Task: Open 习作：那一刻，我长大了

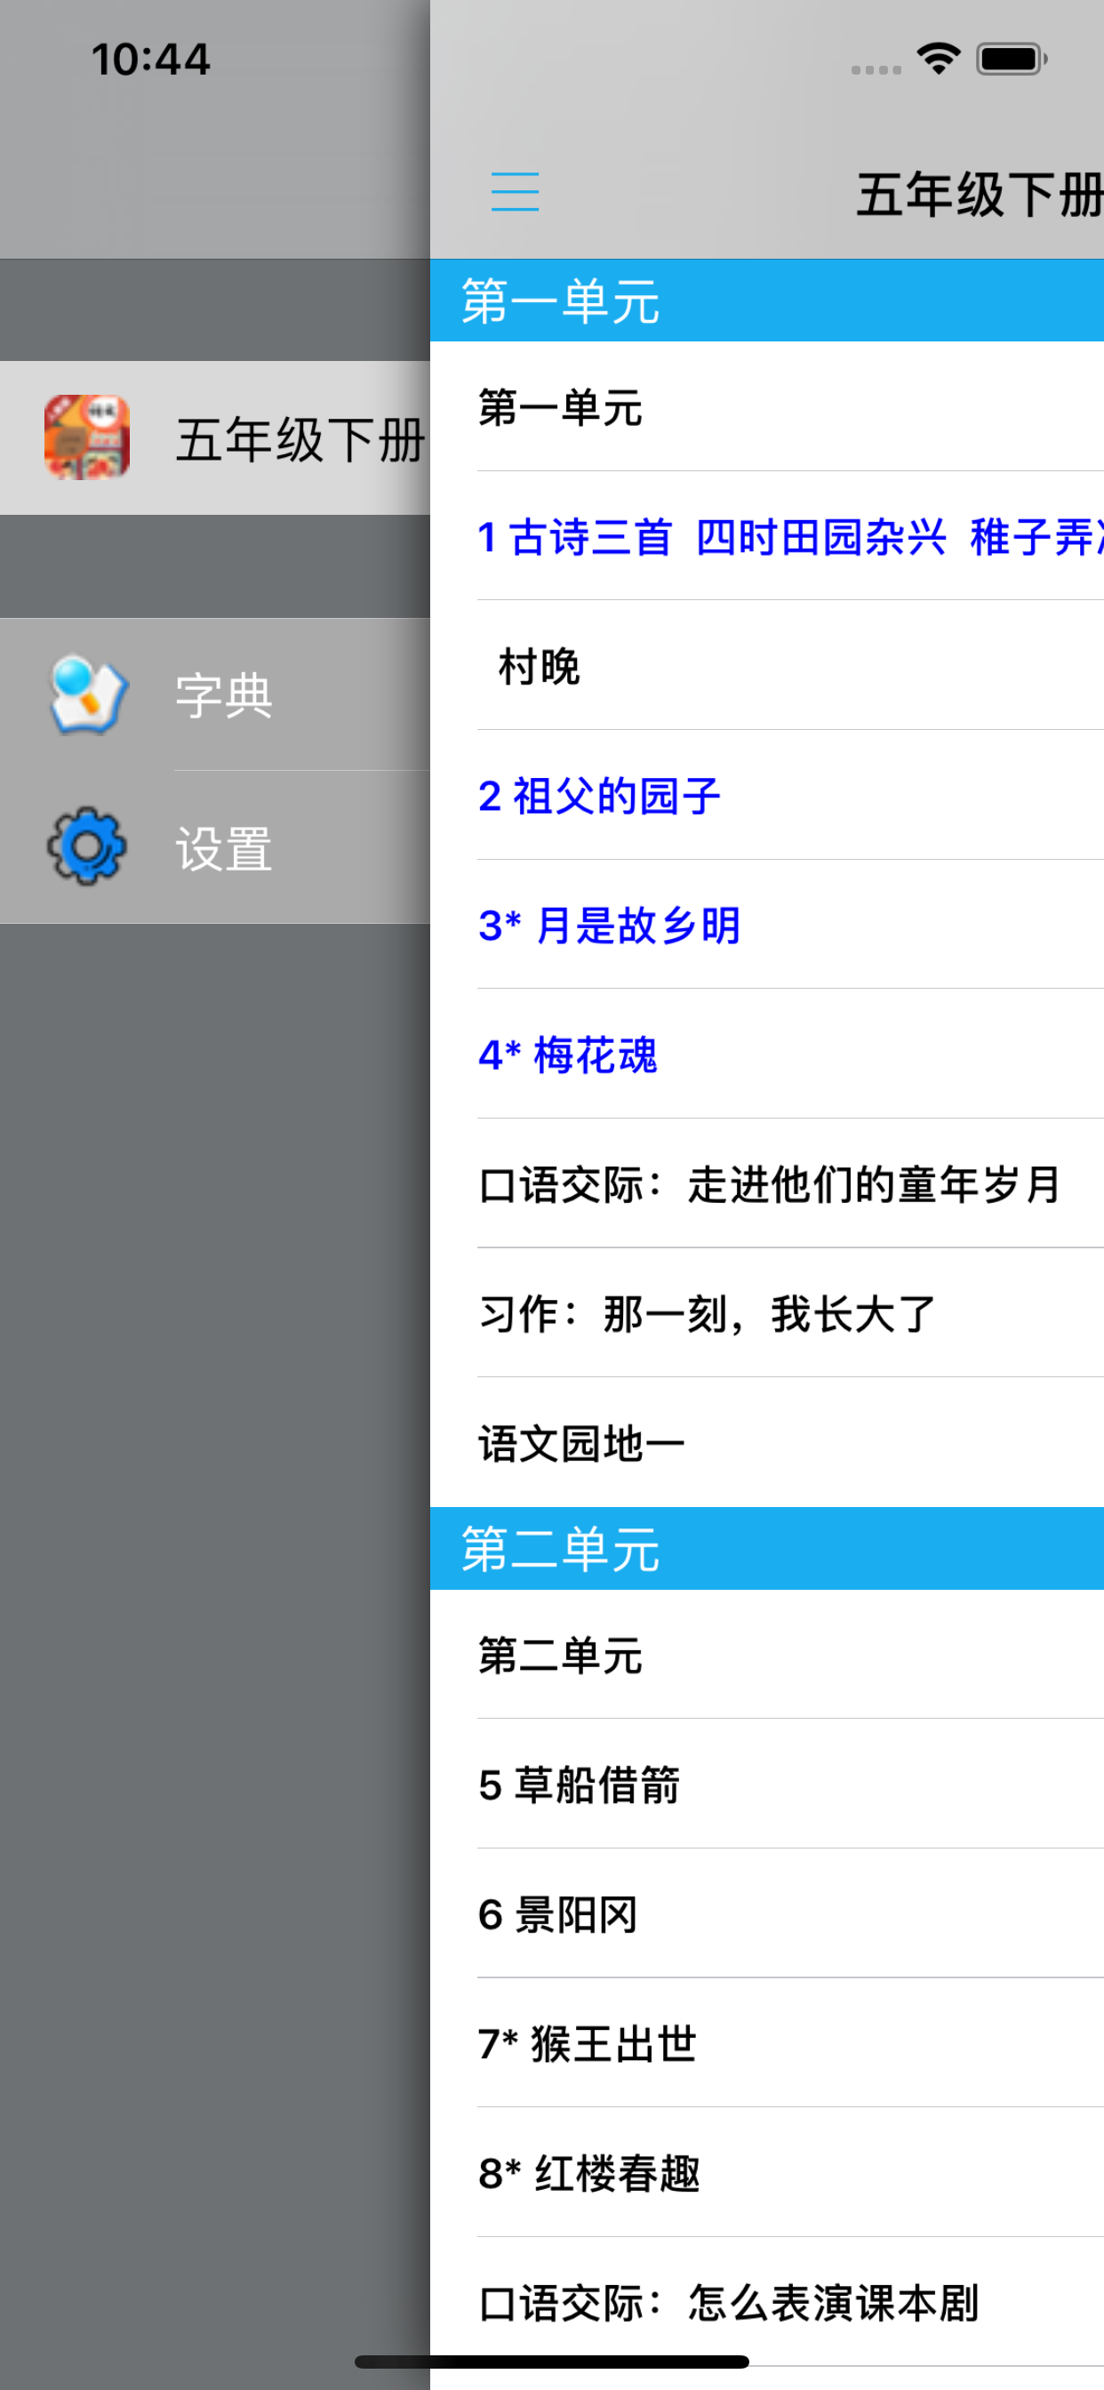Action: click(x=767, y=1314)
